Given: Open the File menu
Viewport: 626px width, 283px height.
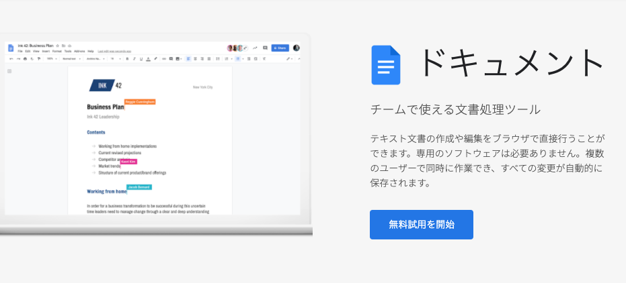Looking at the screenshot, I should click(20, 52).
